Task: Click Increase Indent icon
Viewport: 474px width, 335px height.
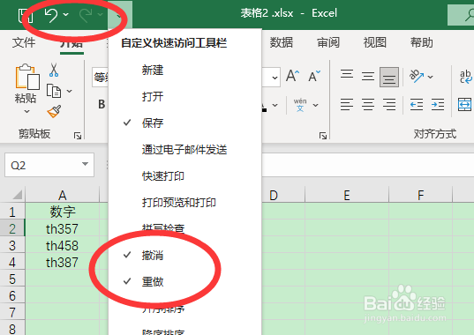Action: tap(438, 105)
